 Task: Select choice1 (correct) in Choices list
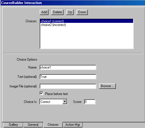[87, 21]
